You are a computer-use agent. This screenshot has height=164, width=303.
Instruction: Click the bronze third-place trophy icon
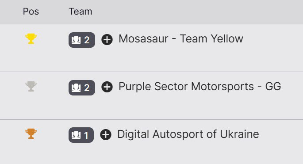pyautogui.click(x=31, y=133)
